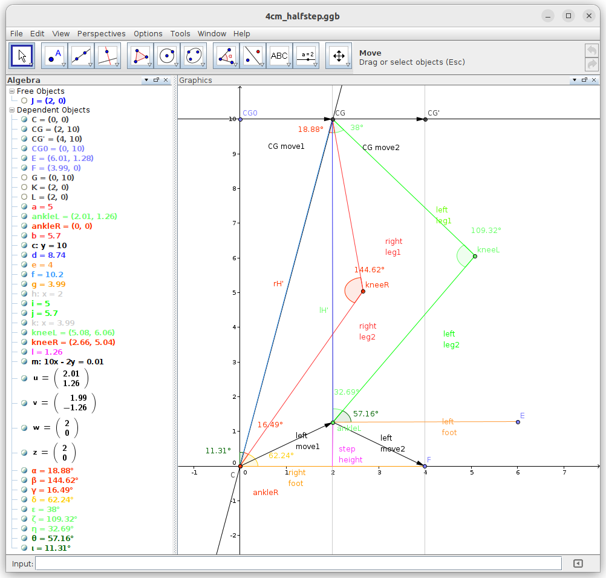Select the CG' point in graphics view
This screenshot has height=578, width=606.
pos(426,119)
